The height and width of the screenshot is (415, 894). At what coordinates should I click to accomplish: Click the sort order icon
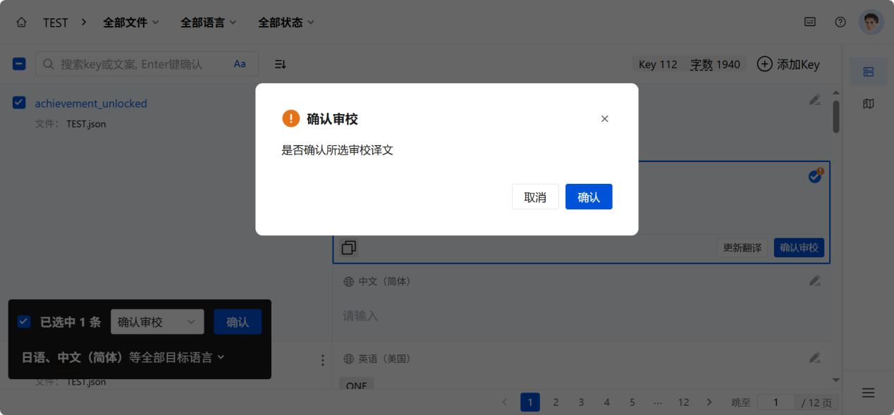pyautogui.click(x=280, y=64)
